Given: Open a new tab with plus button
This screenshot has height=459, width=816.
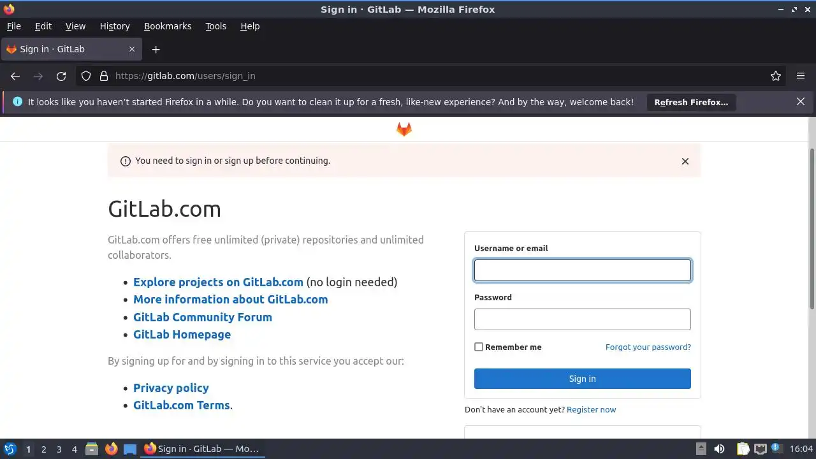Looking at the screenshot, I should tap(156, 49).
